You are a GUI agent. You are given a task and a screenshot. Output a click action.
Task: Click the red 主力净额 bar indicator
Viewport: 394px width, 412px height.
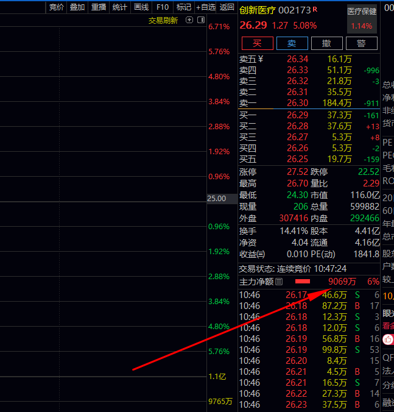click(x=303, y=282)
